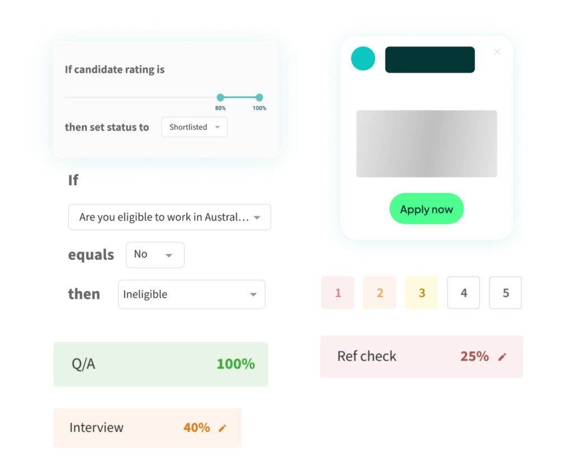The height and width of the screenshot is (466, 573).
Task: Click the 80% slider handle
Action: [x=220, y=97]
